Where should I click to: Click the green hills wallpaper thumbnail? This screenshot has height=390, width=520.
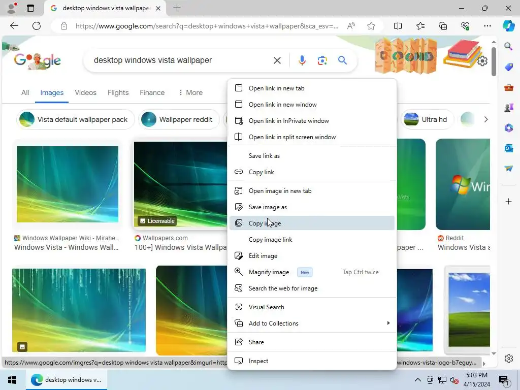click(x=469, y=309)
